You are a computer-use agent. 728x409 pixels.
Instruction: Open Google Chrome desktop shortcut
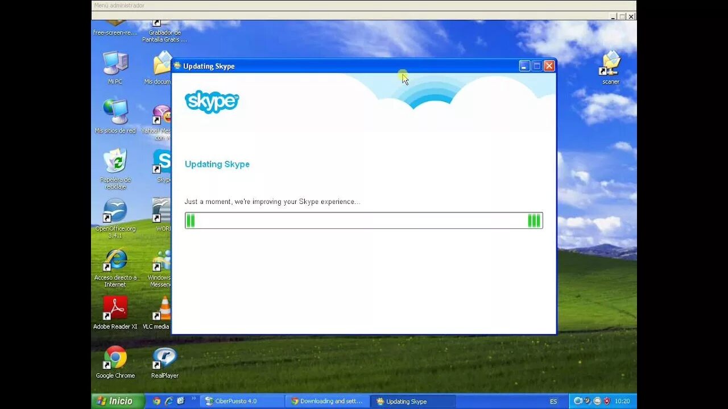coord(115,361)
